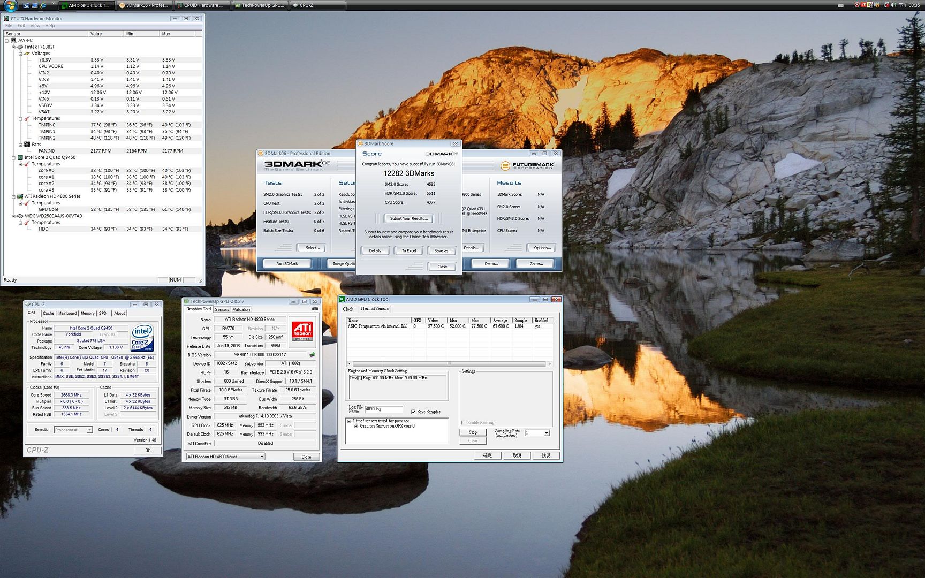Click OK button in CPU-Z

pyautogui.click(x=148, y=450)
